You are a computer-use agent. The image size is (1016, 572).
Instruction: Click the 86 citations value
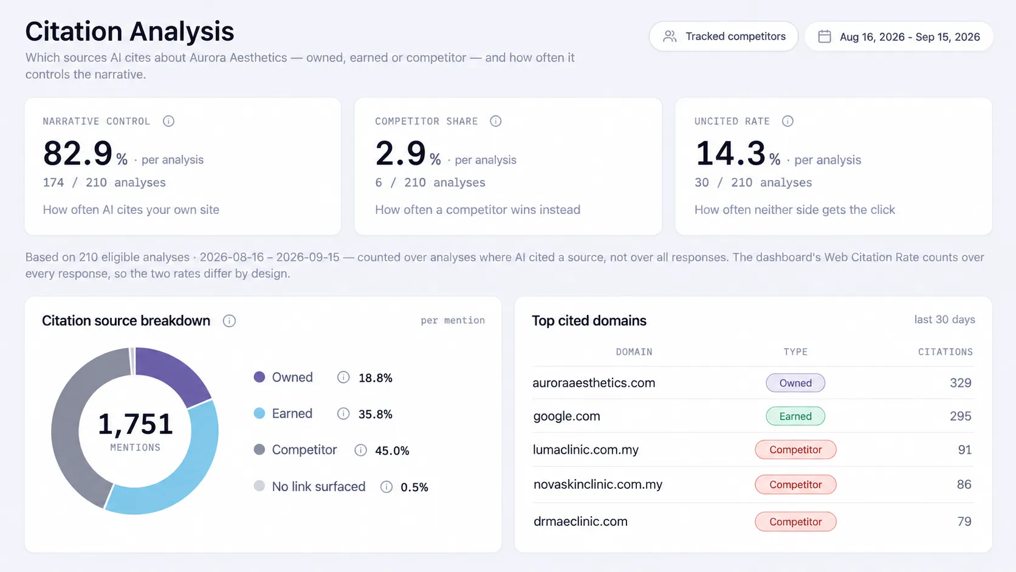tap(964, 484)
